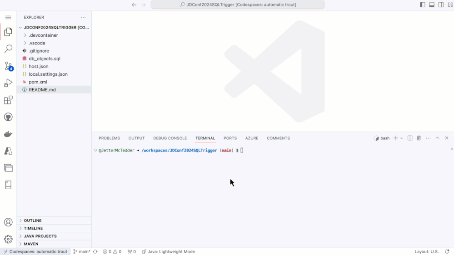This screenshot has height=255, width=454.
Task: Open terminal panel more actions ellipsis
Action: [x=428, y=138]
